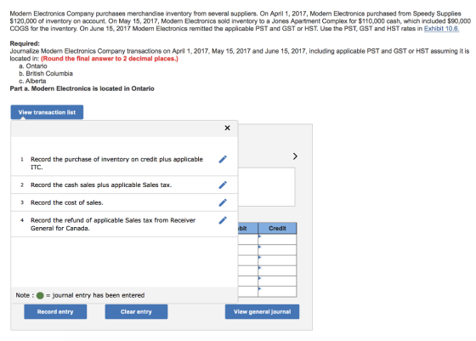Viewport: 476px width, 341px height.
Task: Open the View transaction list tab
Action: click(47, 112)
